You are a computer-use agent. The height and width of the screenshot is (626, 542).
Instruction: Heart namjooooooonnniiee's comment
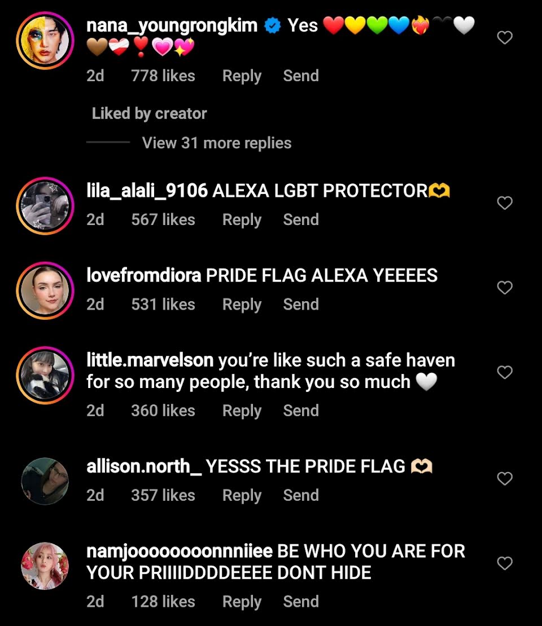click(x=504, y=563)
